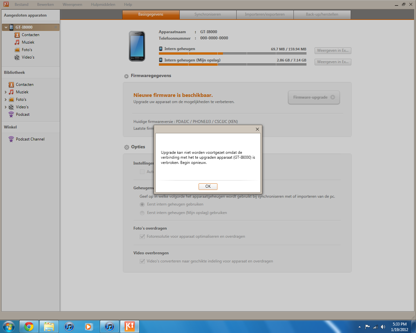Select the Bibliotheek Video's icon
416x333 pixels.
11,107
